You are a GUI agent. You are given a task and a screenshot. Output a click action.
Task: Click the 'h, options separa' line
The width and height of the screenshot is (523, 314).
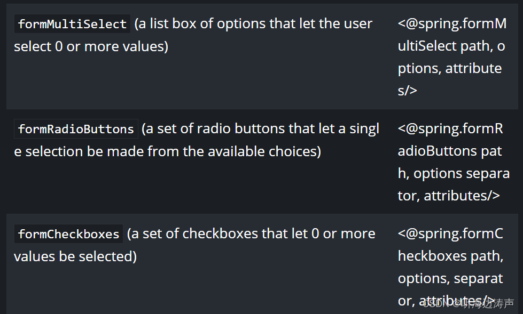tap(454, 173)
